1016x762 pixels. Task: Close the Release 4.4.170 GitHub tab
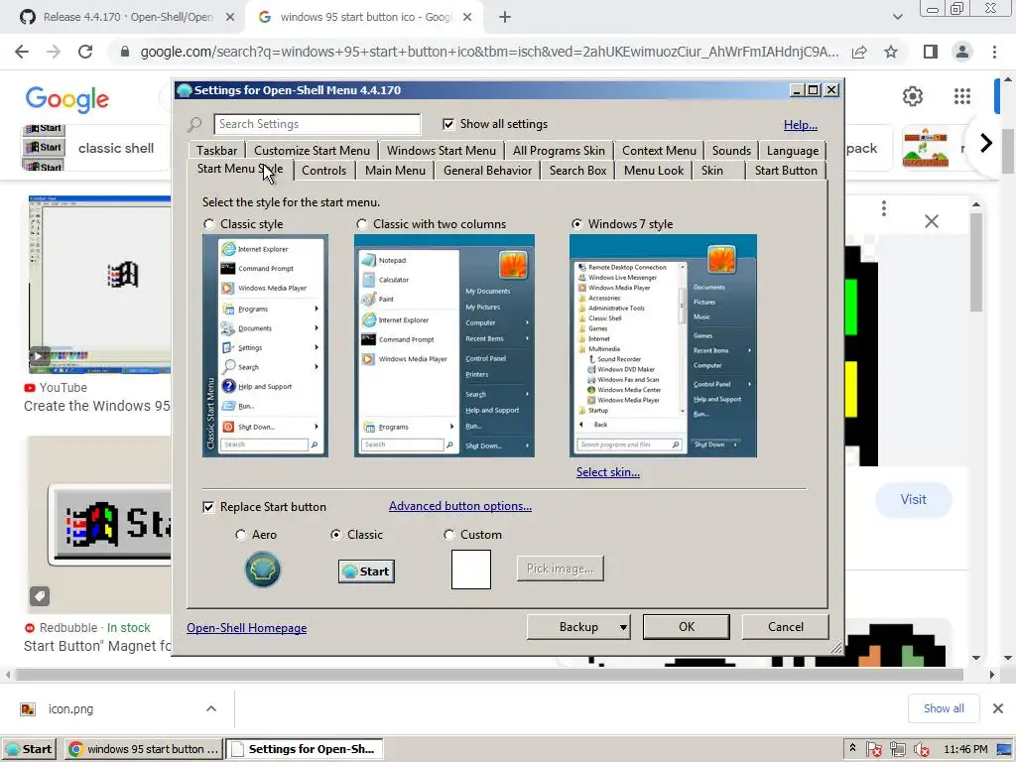tap(230, 17)
